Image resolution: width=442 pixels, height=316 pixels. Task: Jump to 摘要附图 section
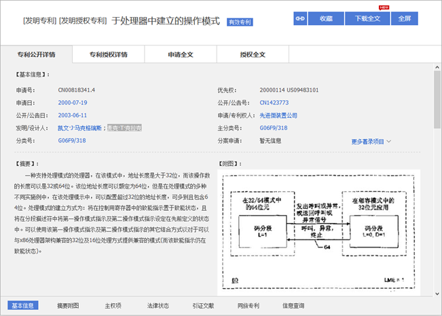coord(68,306)
